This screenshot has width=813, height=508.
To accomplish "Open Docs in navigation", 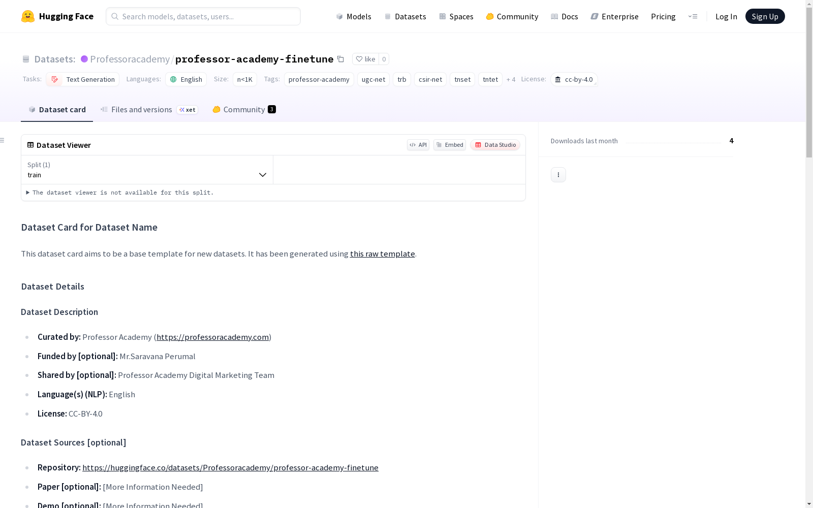I will click(x=565, y=16).
